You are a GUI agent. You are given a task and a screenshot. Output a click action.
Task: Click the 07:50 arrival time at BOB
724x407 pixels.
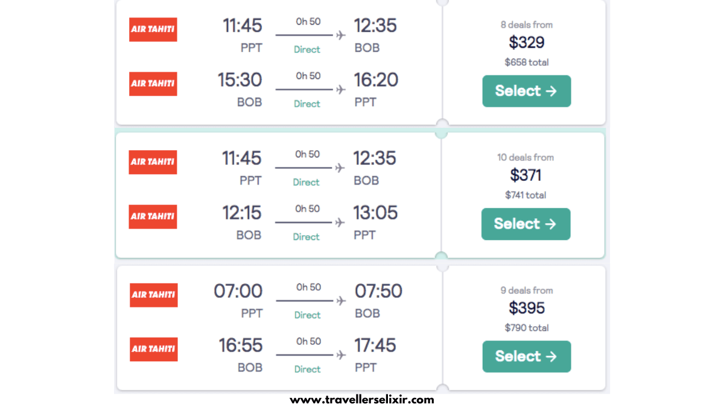point(378,291)
